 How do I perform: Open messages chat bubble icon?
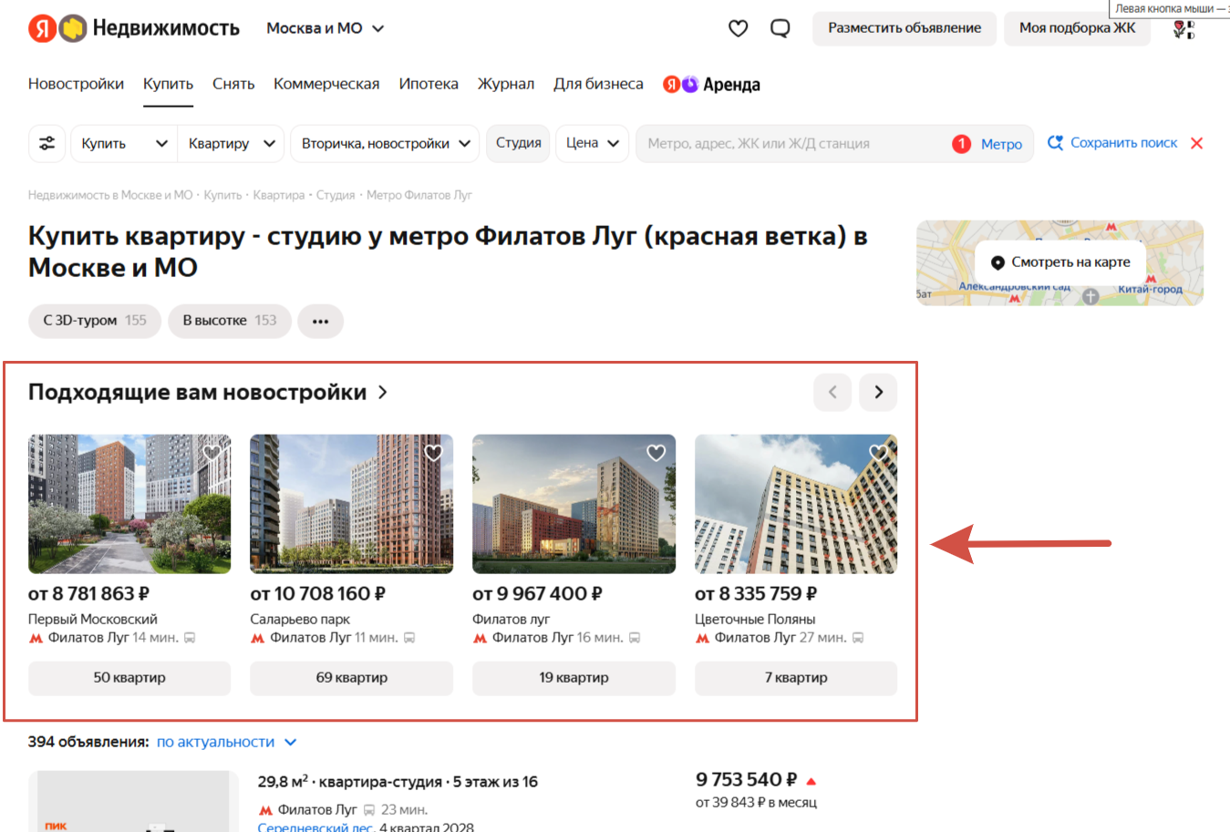coord(780,28)
